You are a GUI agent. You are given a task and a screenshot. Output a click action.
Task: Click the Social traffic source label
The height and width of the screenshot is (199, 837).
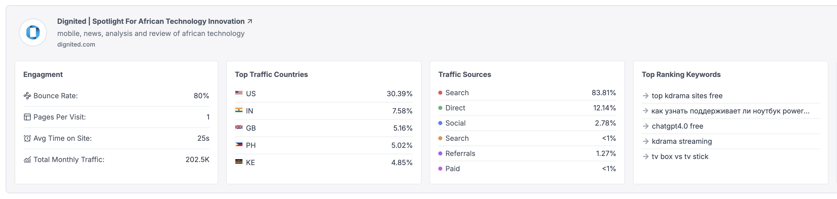pos(455,123)
